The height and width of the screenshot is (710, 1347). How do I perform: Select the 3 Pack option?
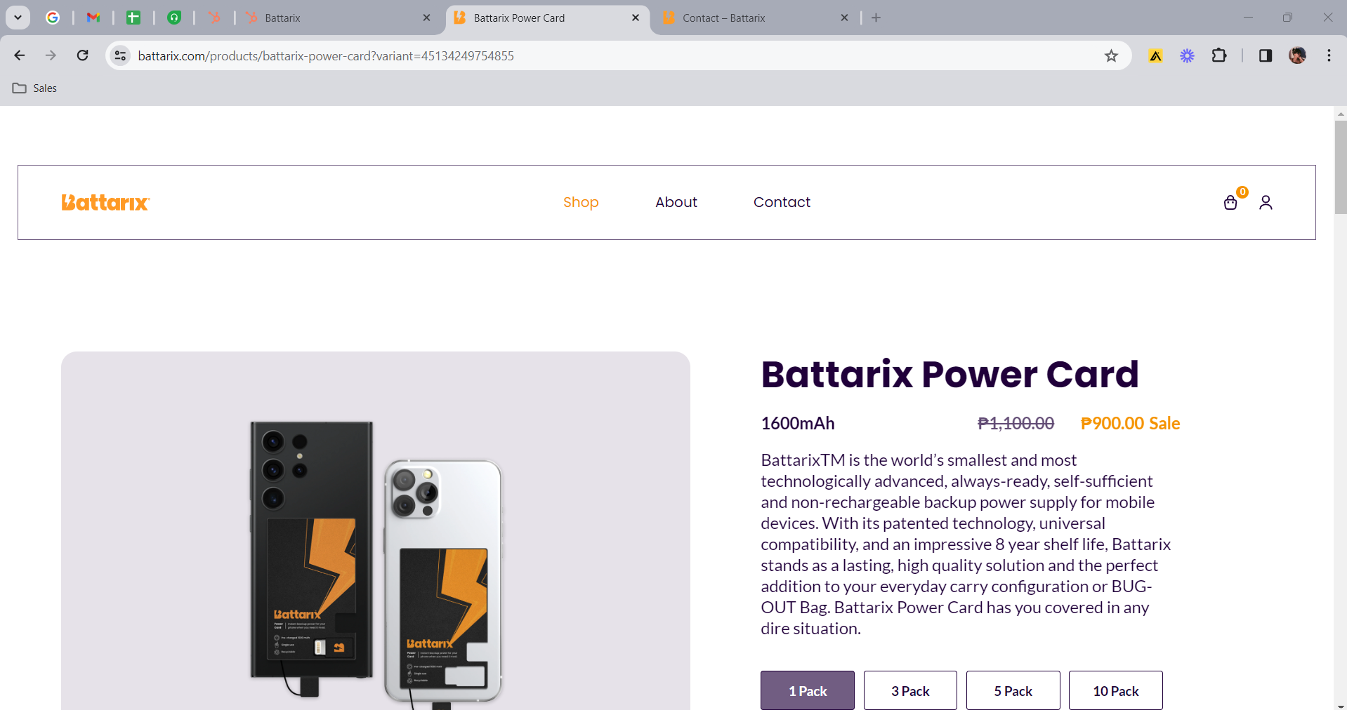click(x=910, y=690)
